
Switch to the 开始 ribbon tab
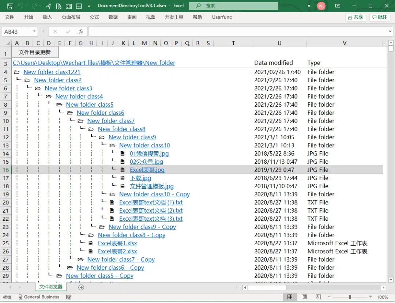(29, 17)
